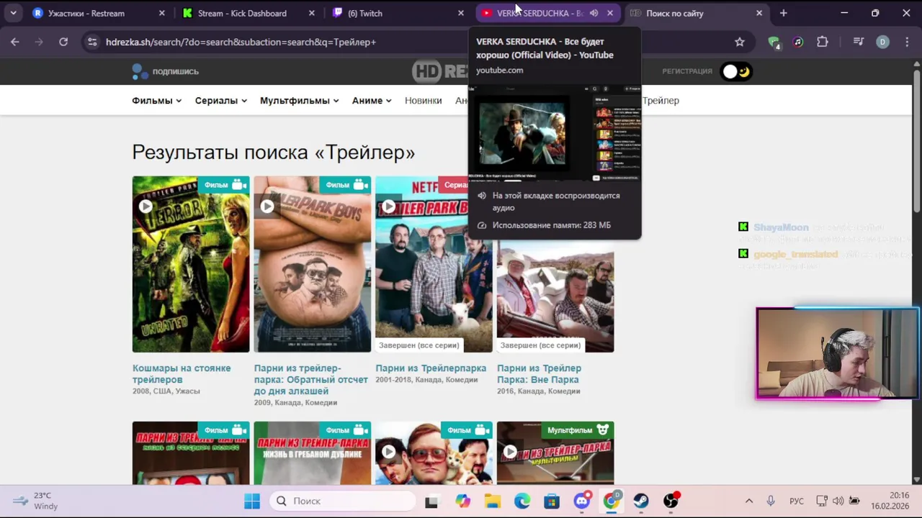Launch Microsoft Edge from taskbar

(522, 501)
